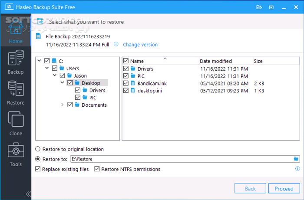Click the C: drive icon in tree
This screenshot has height=200, width=304.
[x=54, y=61]
